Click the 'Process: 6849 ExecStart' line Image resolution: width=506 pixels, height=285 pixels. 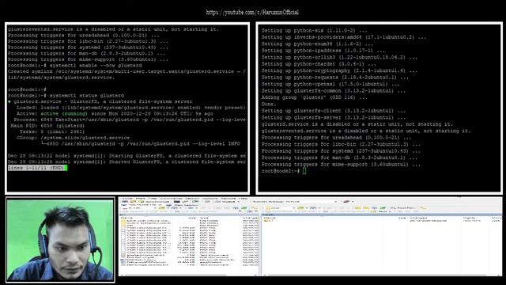[130, 120]
